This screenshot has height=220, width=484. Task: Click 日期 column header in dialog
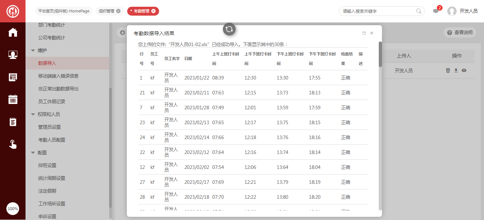[x=188, y=59]
